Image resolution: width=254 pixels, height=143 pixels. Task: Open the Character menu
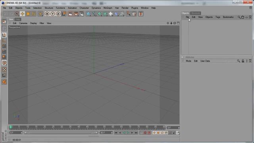point(84,8)
